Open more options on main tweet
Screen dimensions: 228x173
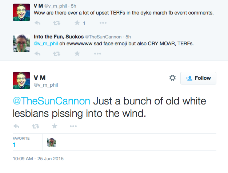click(73, 126)
